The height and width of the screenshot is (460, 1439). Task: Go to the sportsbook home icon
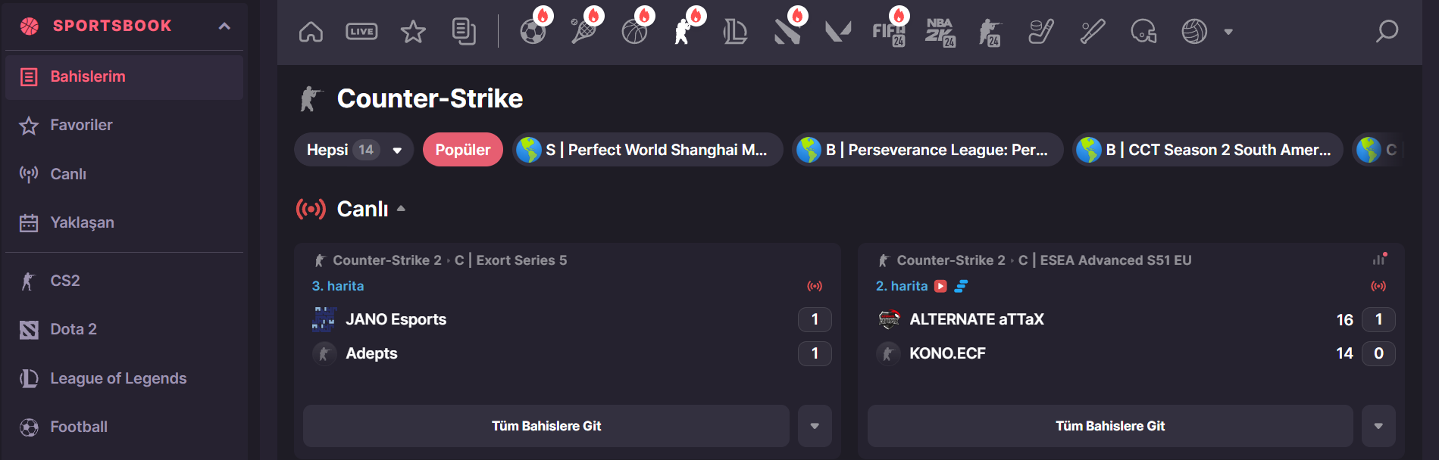(x=311, y=32)
